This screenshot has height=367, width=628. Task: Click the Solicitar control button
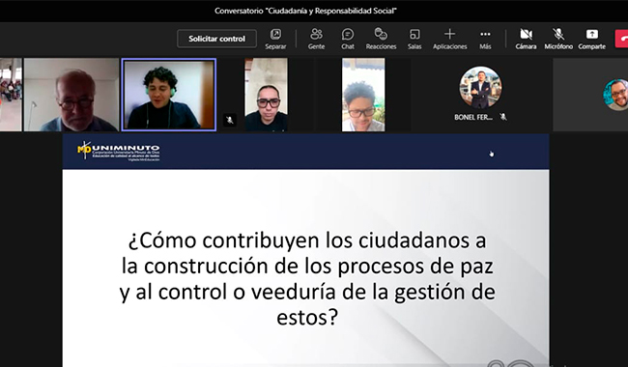tap(216, 39)
